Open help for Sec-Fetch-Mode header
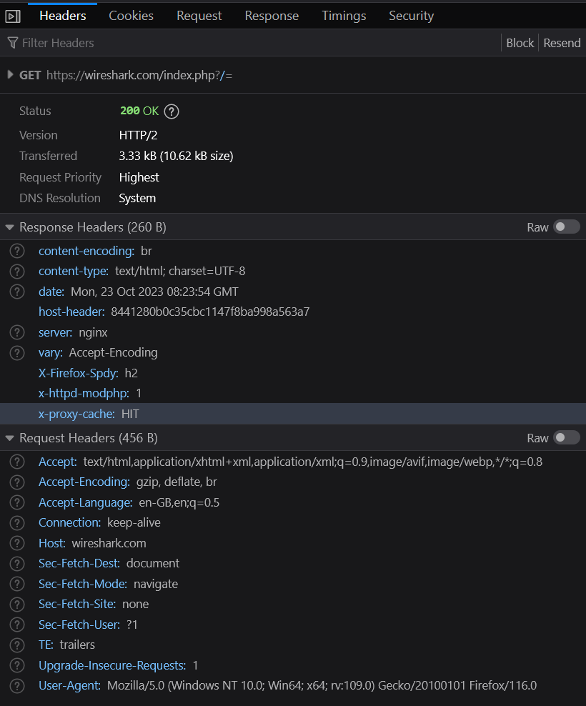The image size is (586, 706). coord(17,584)
